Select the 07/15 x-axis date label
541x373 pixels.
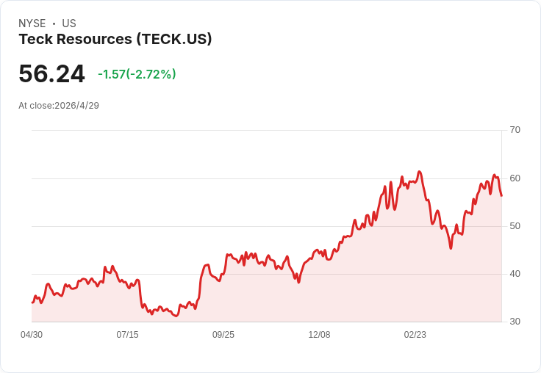point(127,335)
